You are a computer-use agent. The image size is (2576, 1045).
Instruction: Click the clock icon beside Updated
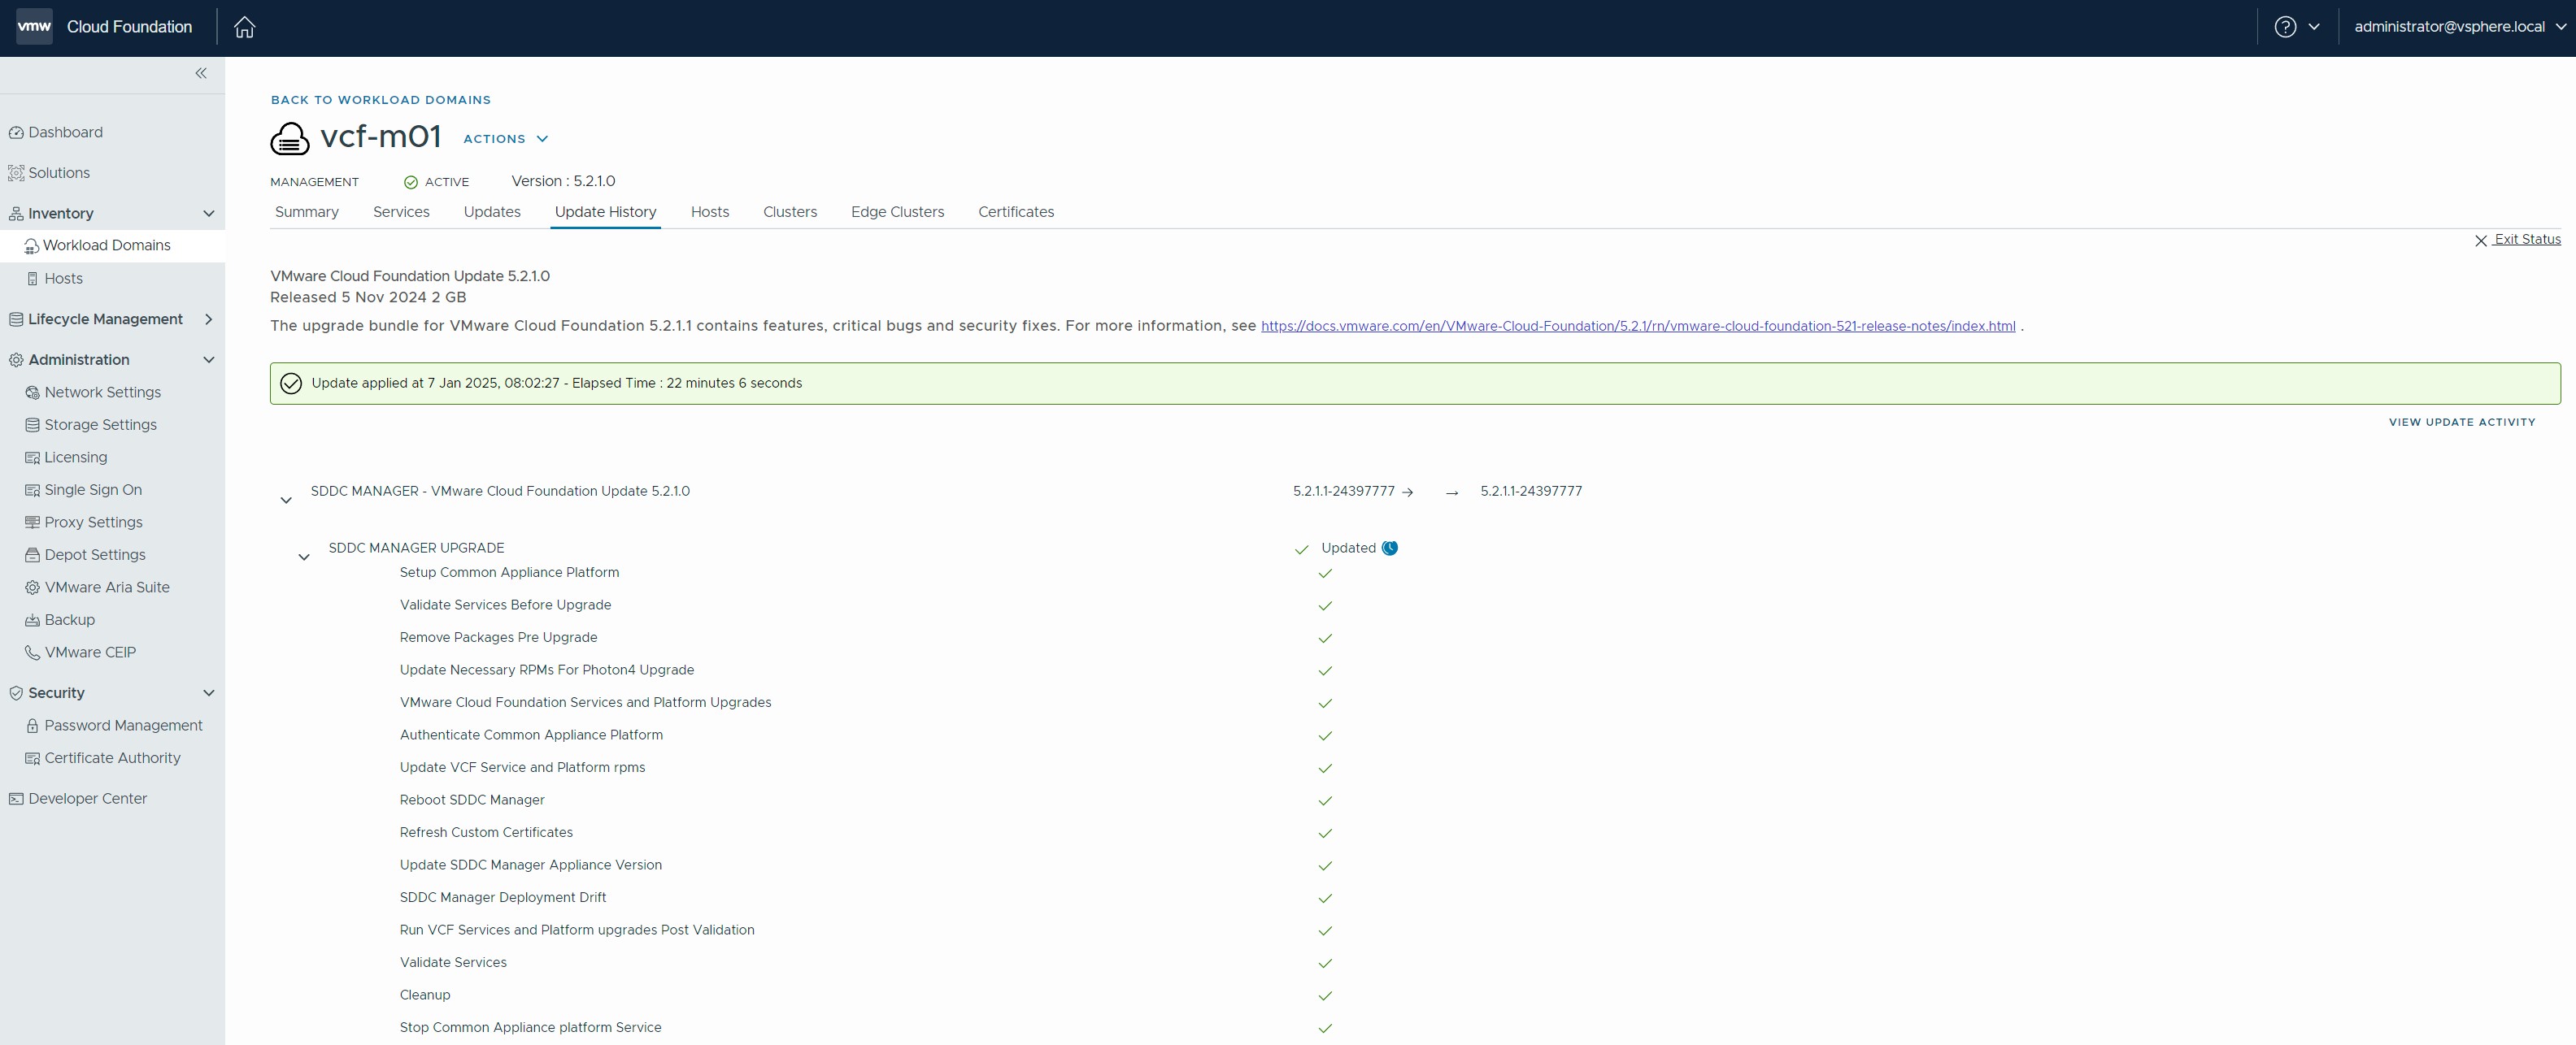(x=1390, y=548)
